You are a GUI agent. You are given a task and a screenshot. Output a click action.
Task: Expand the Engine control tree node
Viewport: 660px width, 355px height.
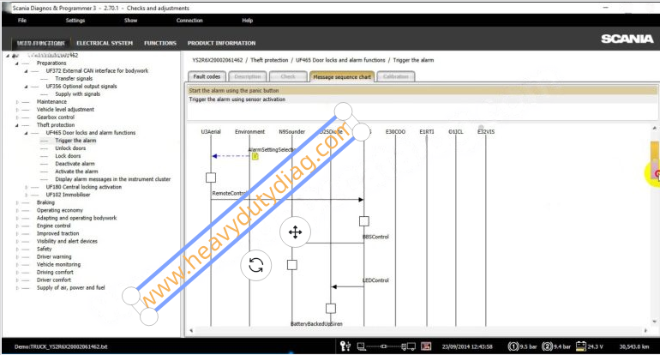(x=17, y=226)
